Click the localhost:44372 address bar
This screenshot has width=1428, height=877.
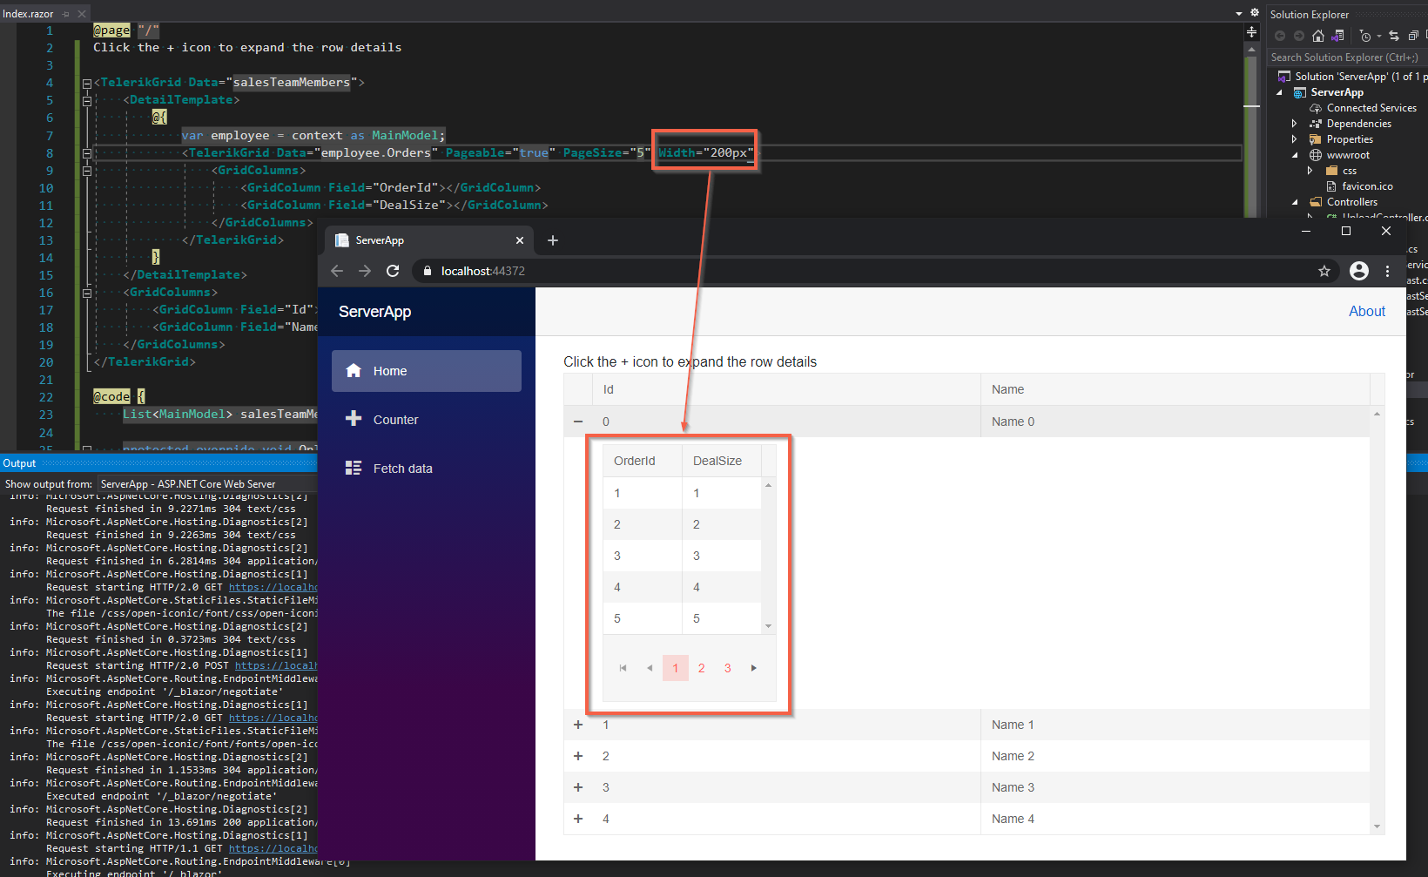pyautogui.click(x=875, y=271)
